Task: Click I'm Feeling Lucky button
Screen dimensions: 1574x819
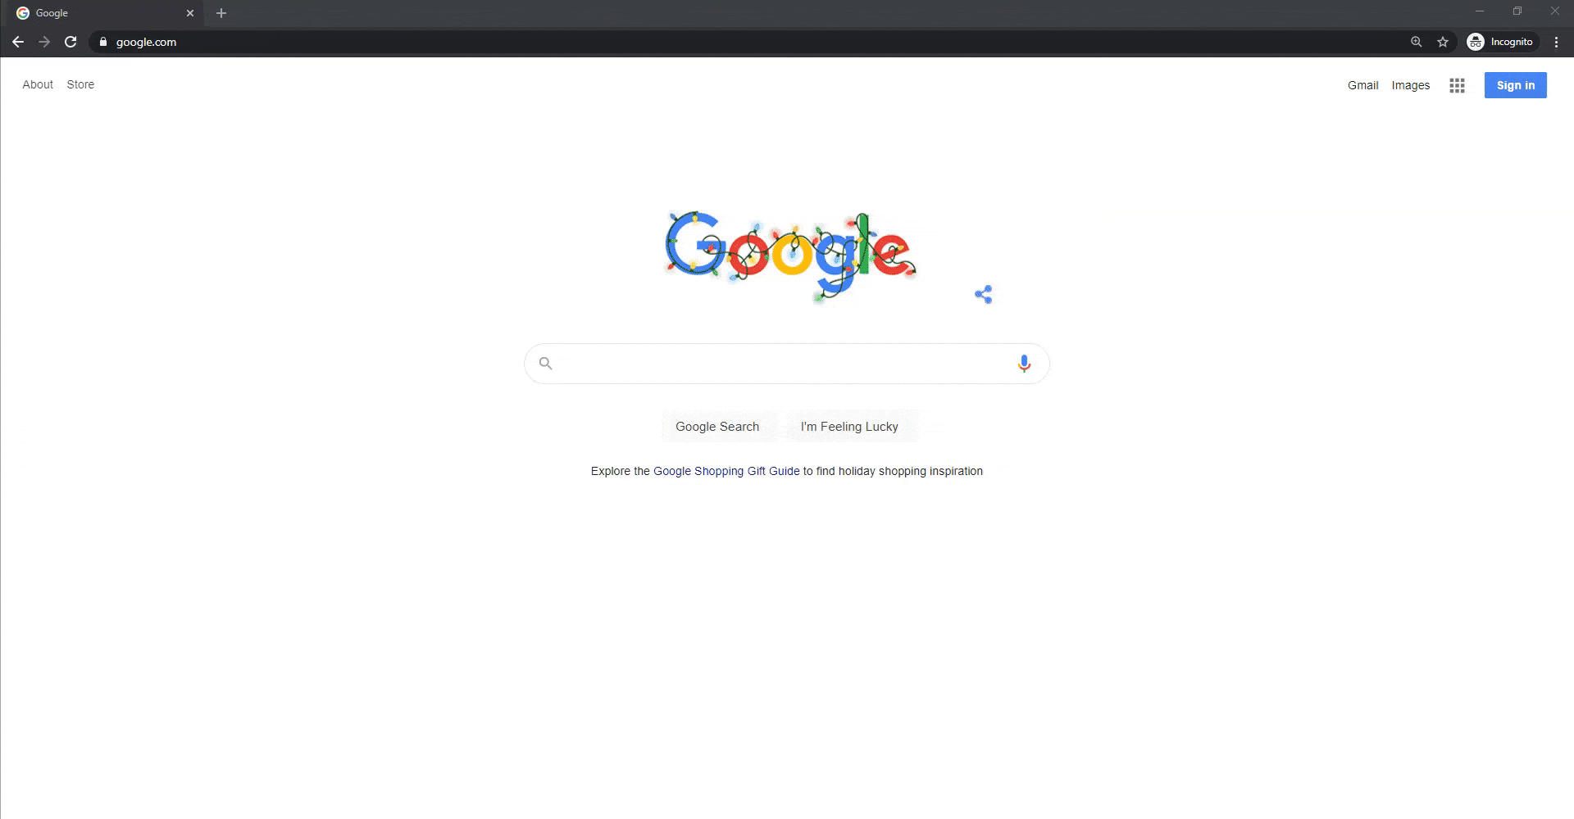Action: pos(849,426)
